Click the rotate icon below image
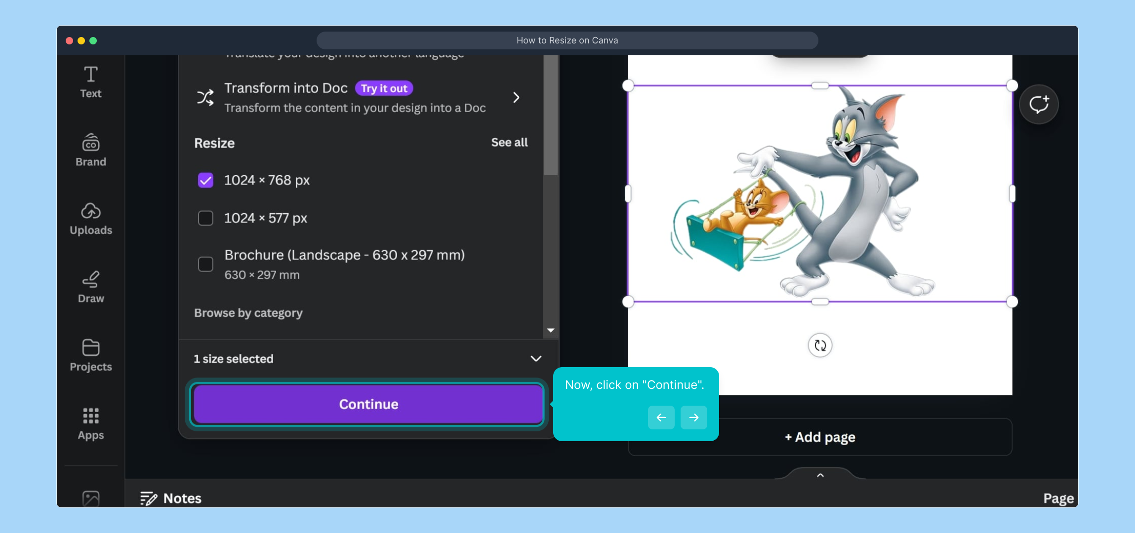 pos(820,345)
